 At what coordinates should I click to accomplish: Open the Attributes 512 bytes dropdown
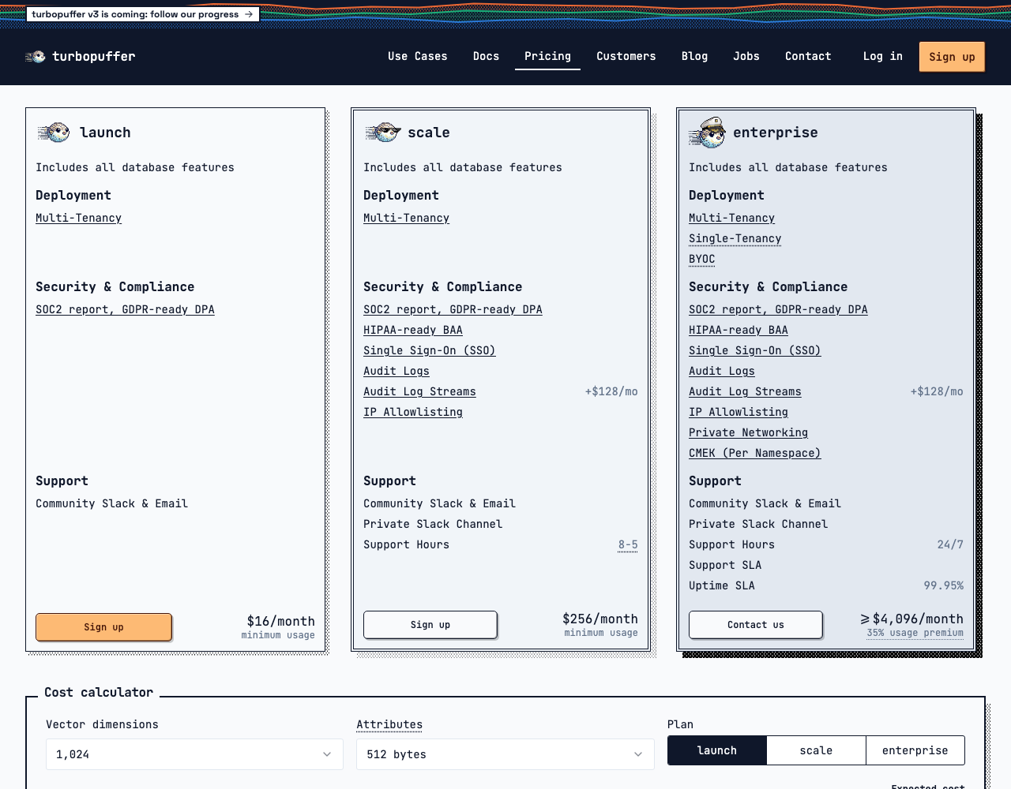[x=505, y=754]
